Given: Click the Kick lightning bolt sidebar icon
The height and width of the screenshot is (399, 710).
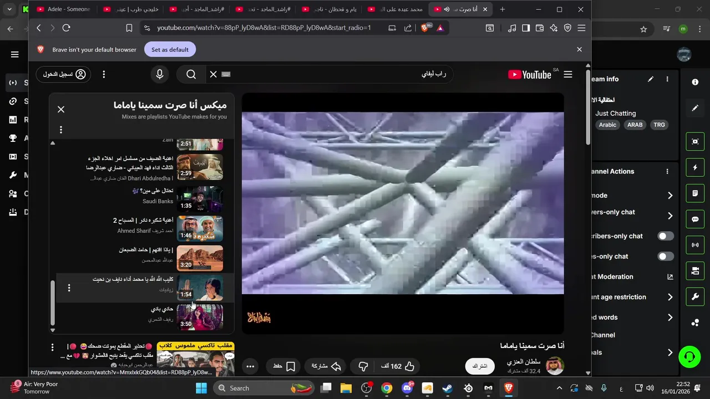Looking at the screenshot, I should tap(695, 167).
